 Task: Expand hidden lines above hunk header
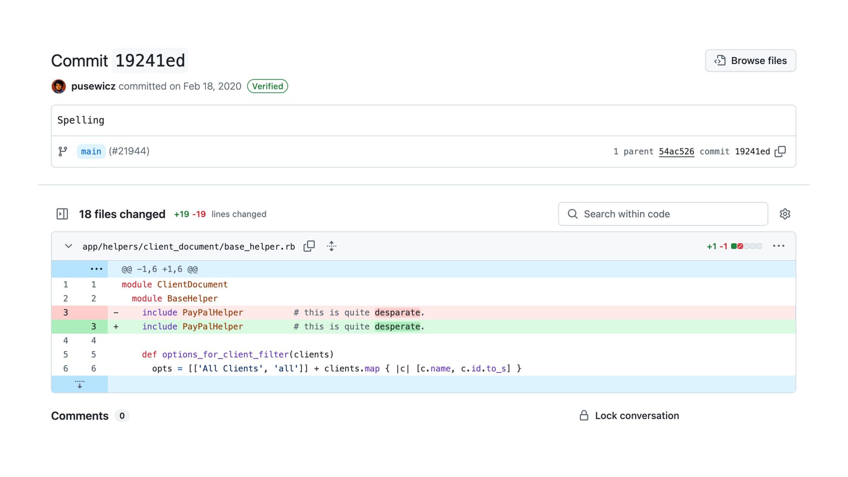click(96, 269)
